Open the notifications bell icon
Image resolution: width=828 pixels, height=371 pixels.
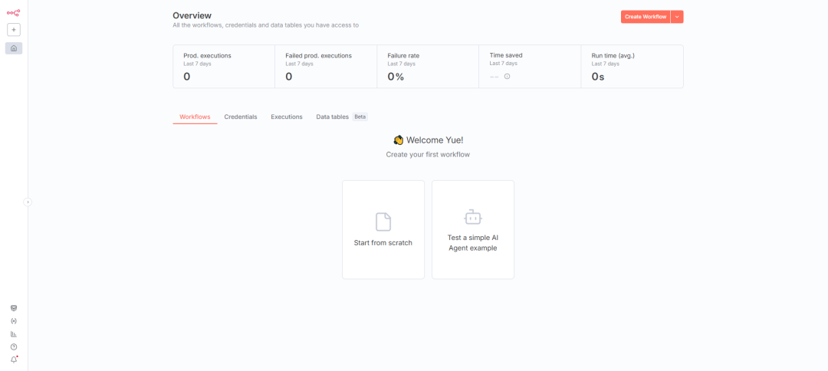[x=14, y=360]
